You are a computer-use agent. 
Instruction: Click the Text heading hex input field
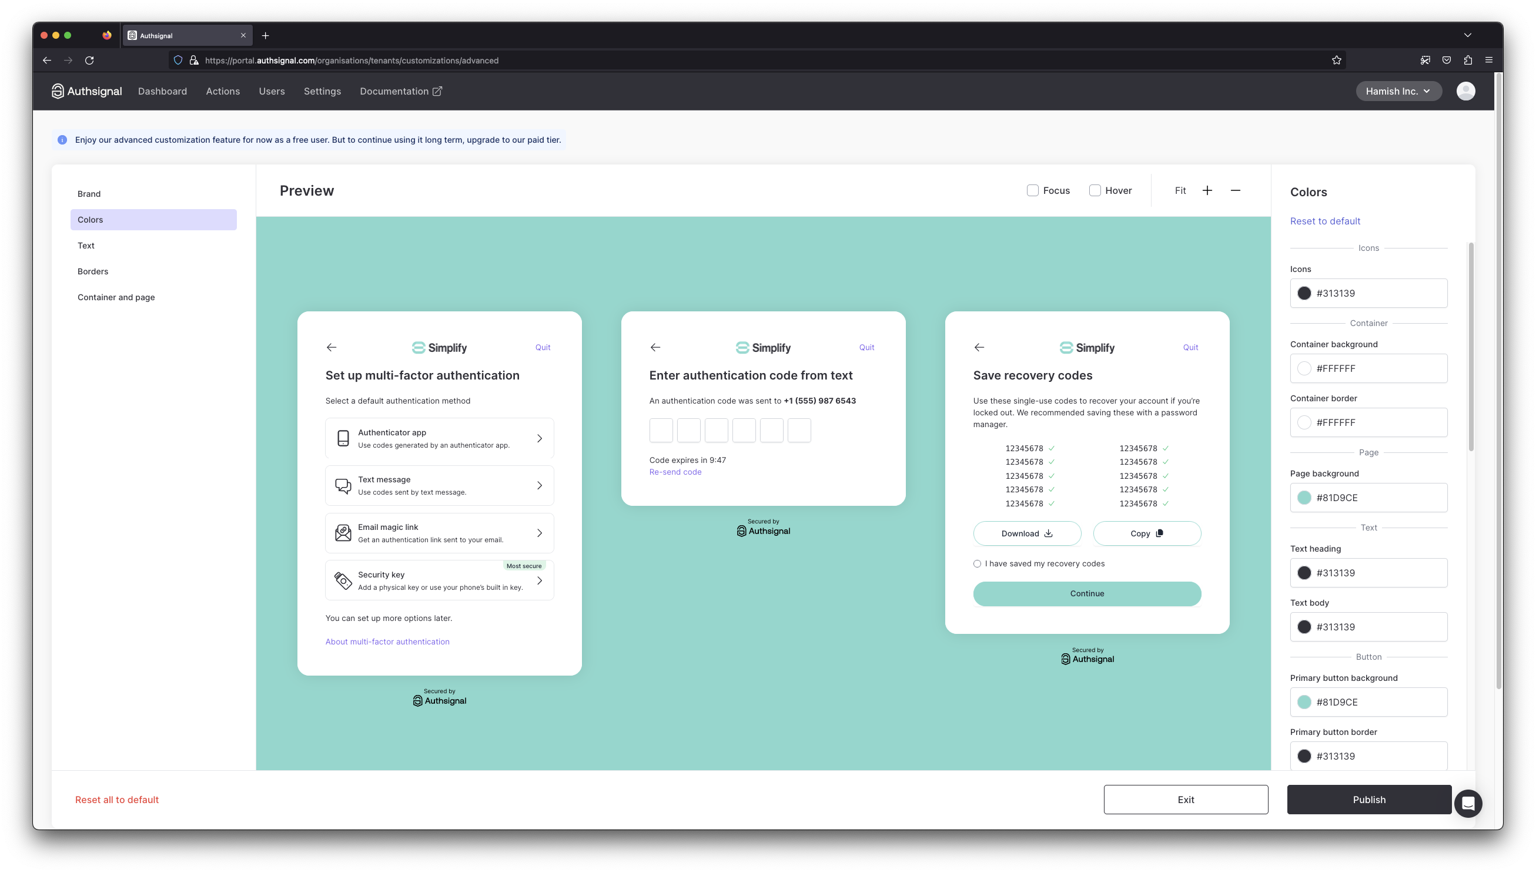pos(1377,573)
